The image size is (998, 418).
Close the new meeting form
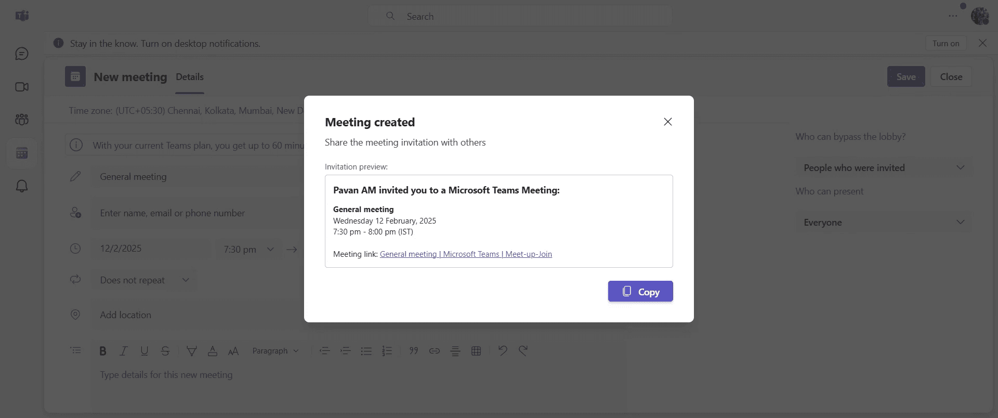(951, 76)
